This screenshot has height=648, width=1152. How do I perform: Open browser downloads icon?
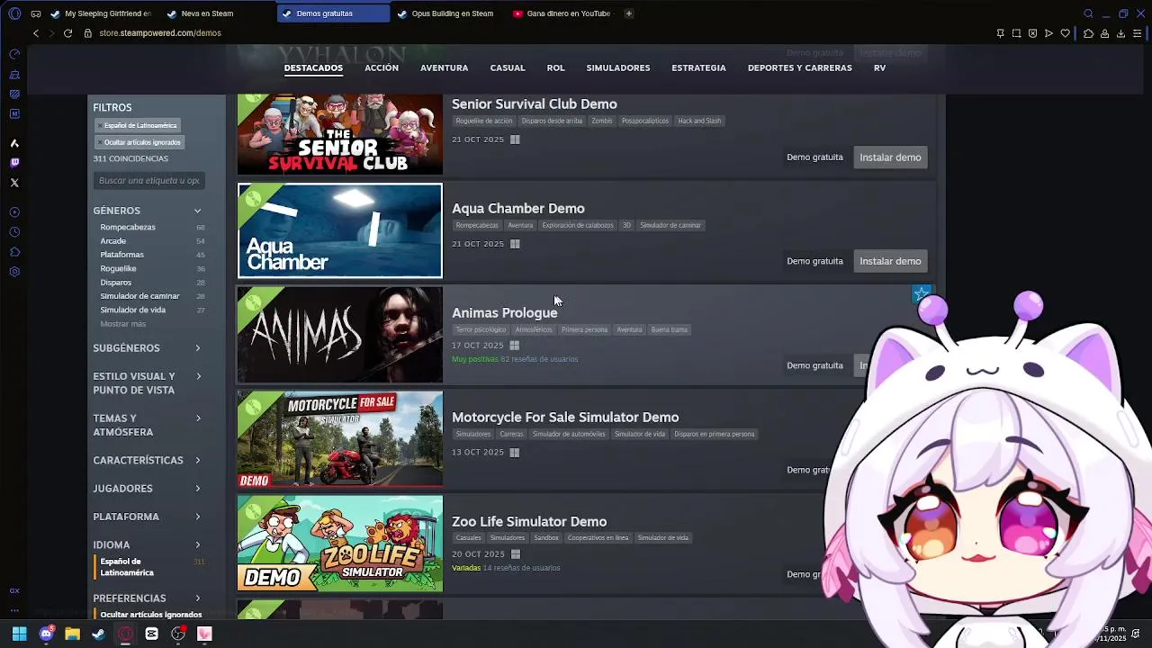point(1120,33)
